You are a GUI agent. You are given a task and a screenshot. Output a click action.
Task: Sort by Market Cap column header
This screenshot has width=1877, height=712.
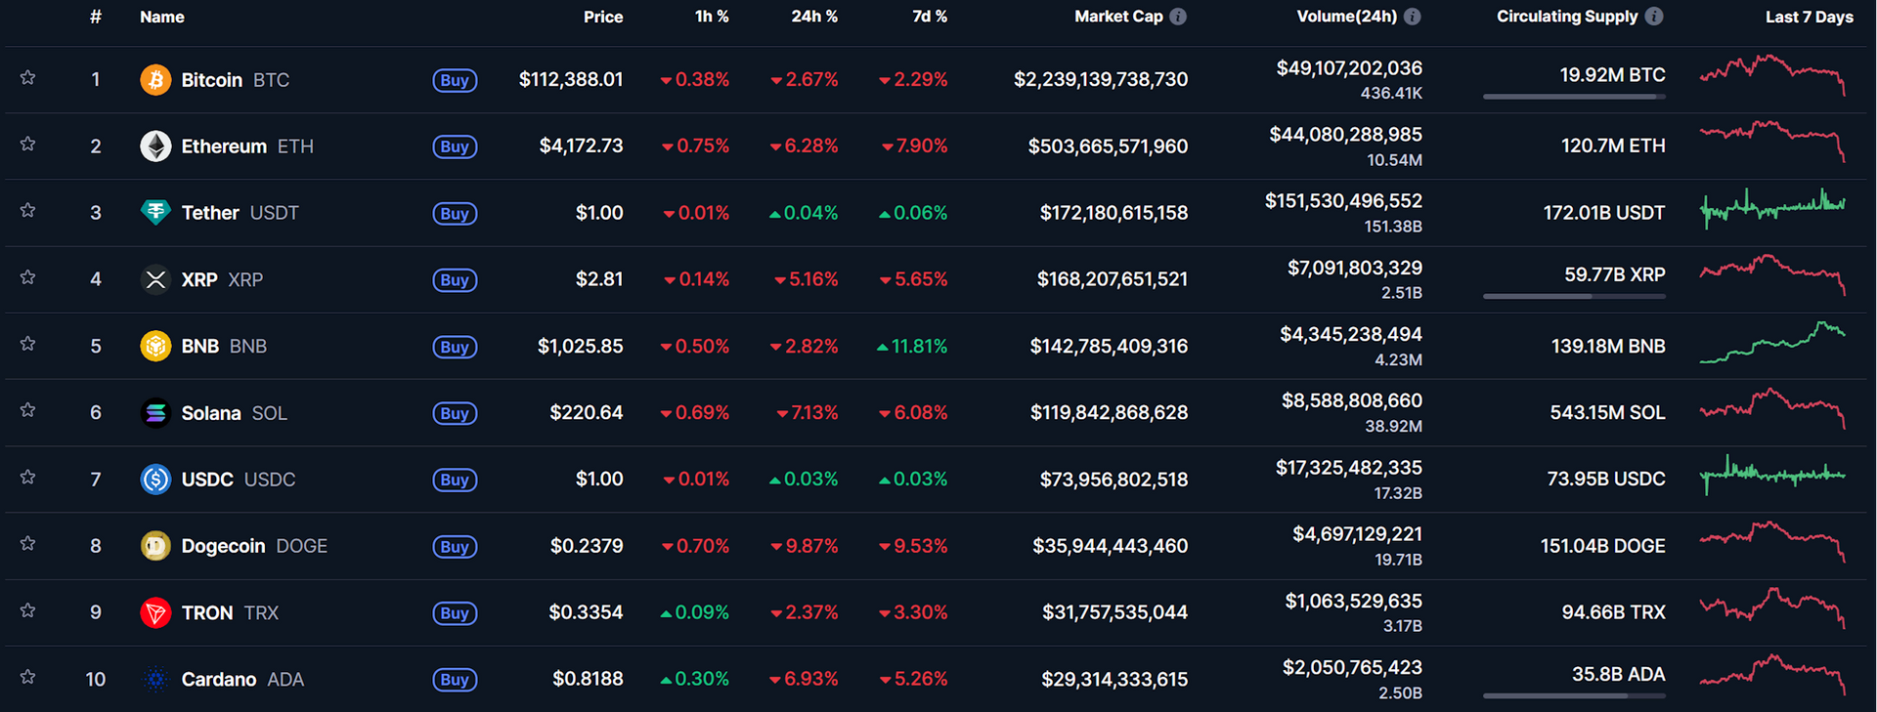tap(1118, 17)
